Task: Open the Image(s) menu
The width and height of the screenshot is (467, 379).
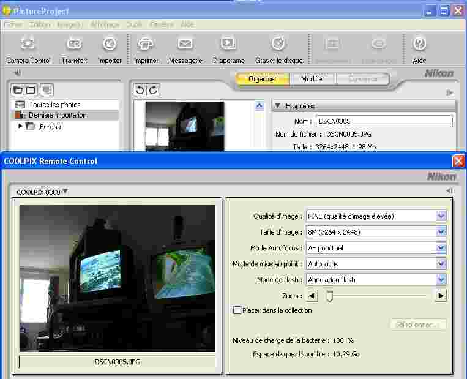Action: tap(70, 24)
